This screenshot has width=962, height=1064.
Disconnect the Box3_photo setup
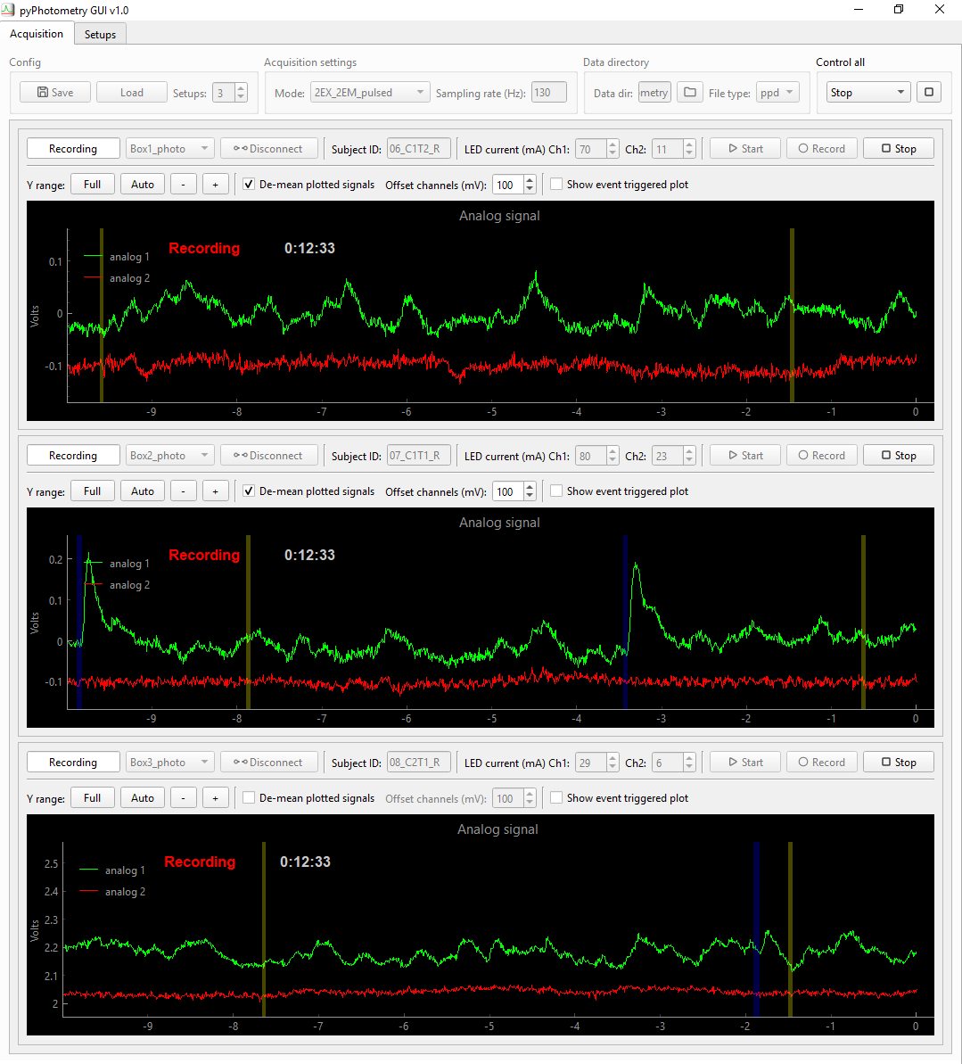pyautogui.click(x=268, y=762)
